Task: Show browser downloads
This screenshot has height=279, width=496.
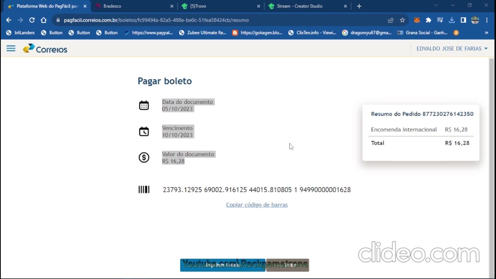Action: pos(452,20)
